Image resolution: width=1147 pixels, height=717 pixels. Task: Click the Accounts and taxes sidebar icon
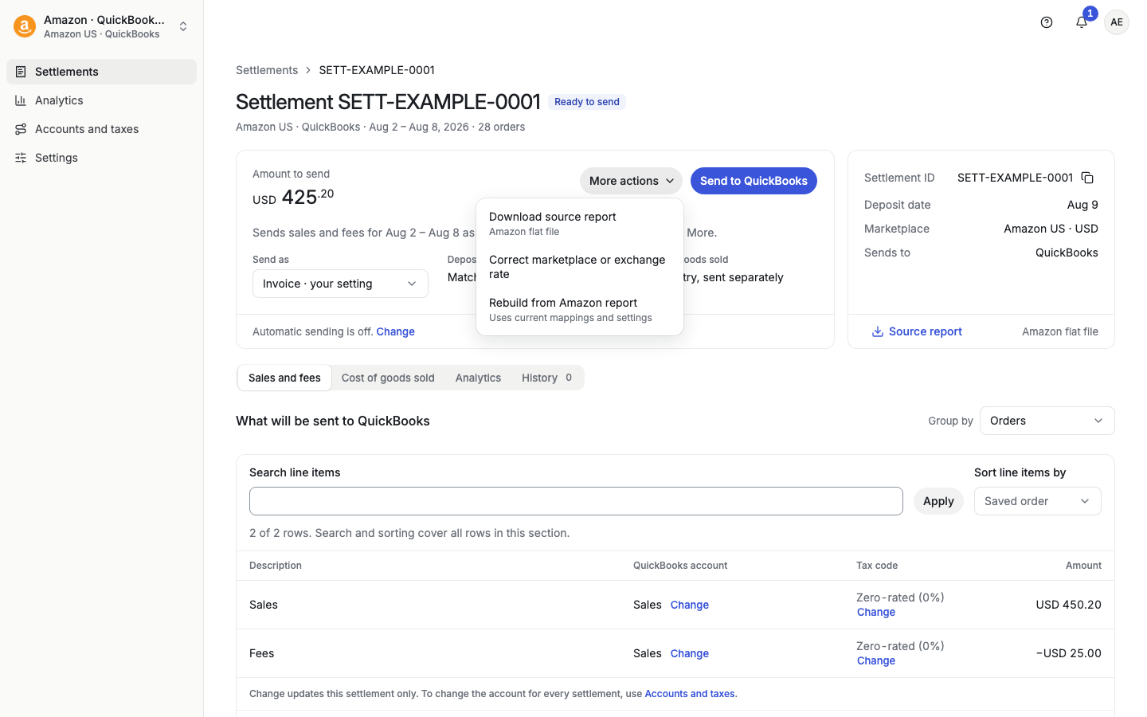coord(21,129)
